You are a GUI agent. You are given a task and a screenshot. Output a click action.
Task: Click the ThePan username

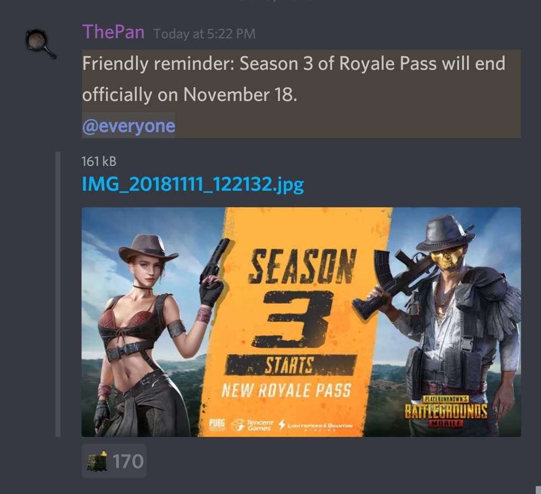[113, 32]
